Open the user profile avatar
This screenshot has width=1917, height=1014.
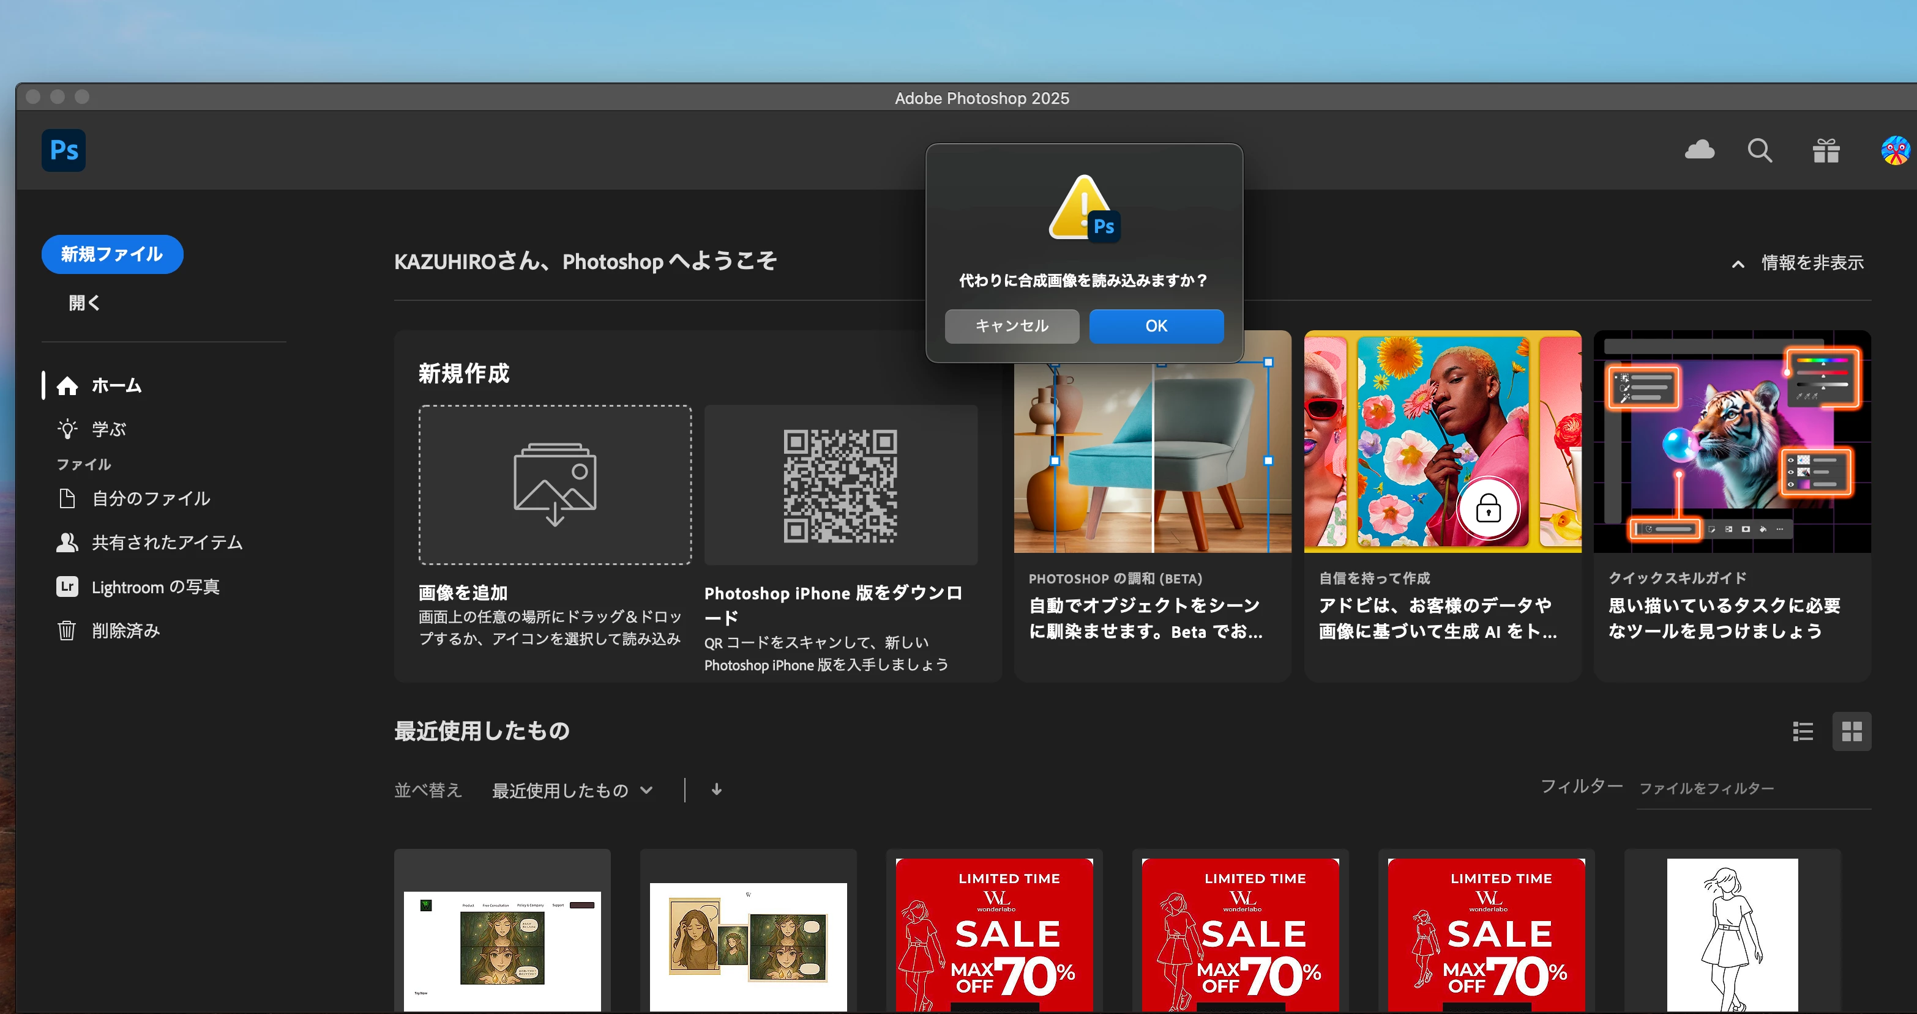coord(1895,150)
